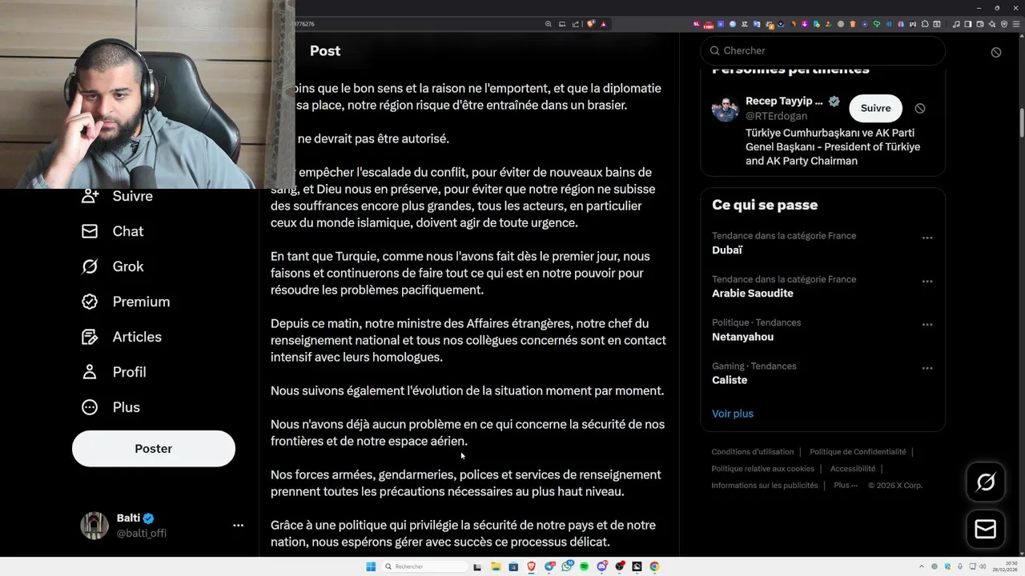This screenshot has width=1025, height=576.
Task: Click Balti profile avatar
Action: [x=94, y=526]
